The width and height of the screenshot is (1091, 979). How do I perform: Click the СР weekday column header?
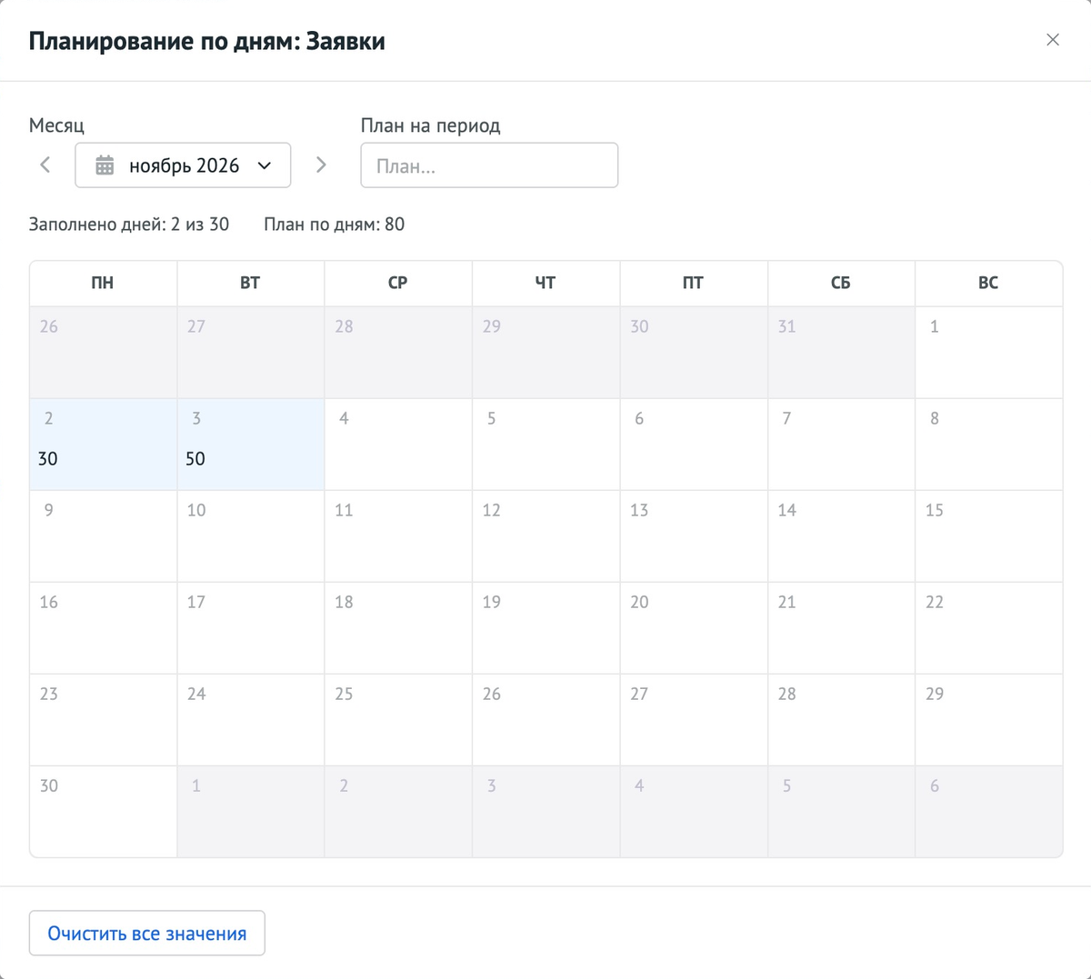398,283
